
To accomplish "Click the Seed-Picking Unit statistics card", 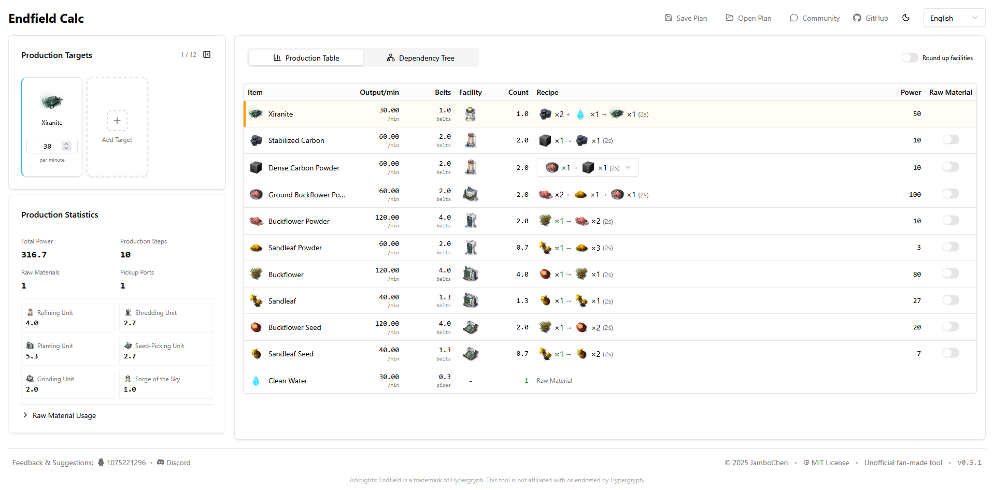I will point(166,351).
